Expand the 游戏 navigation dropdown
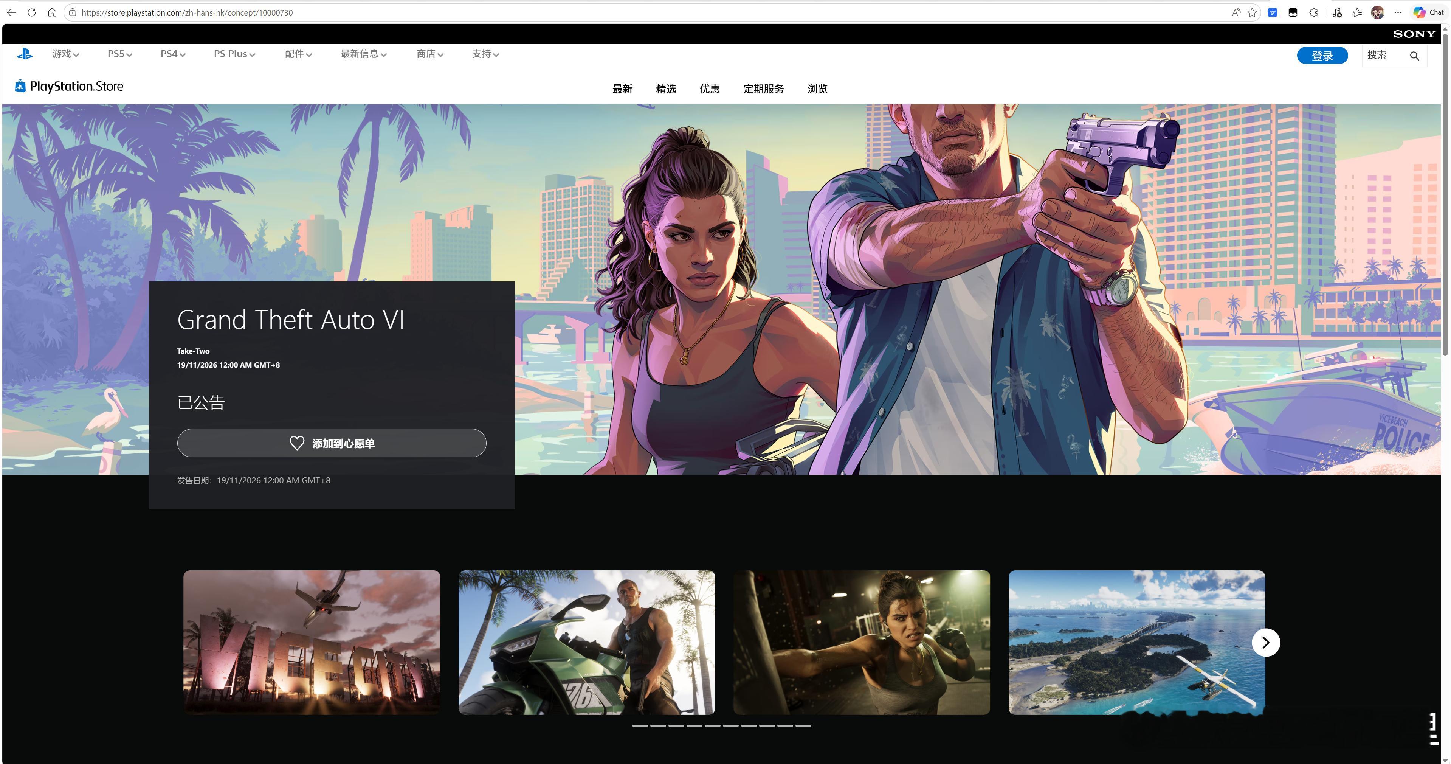This screenshot has height=764, width=1451. (x=65, y=54)
